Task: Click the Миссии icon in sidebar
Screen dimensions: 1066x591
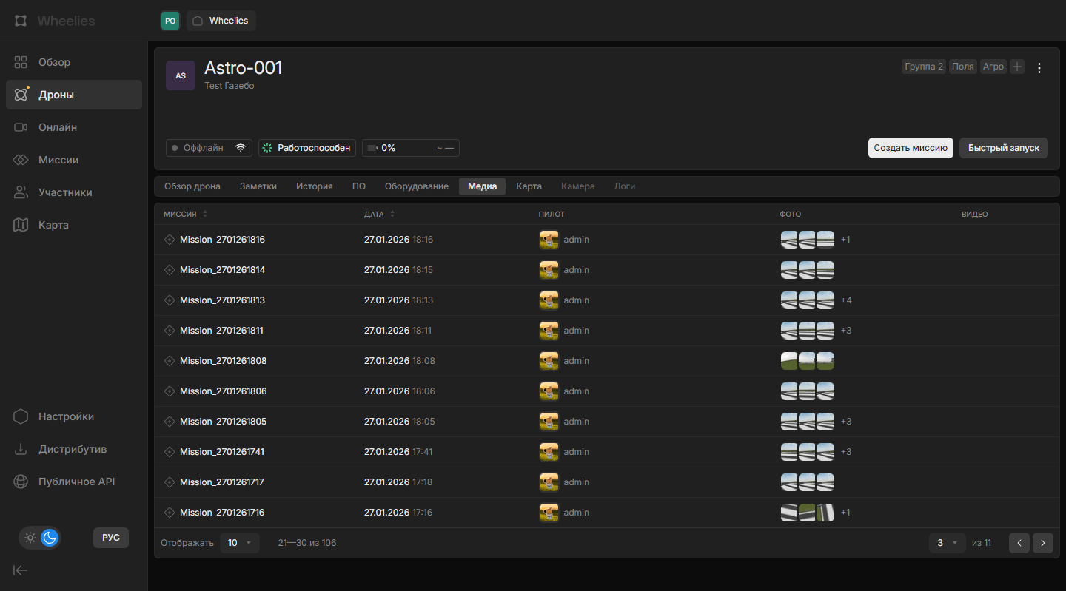Action: (x=21, y=160)
